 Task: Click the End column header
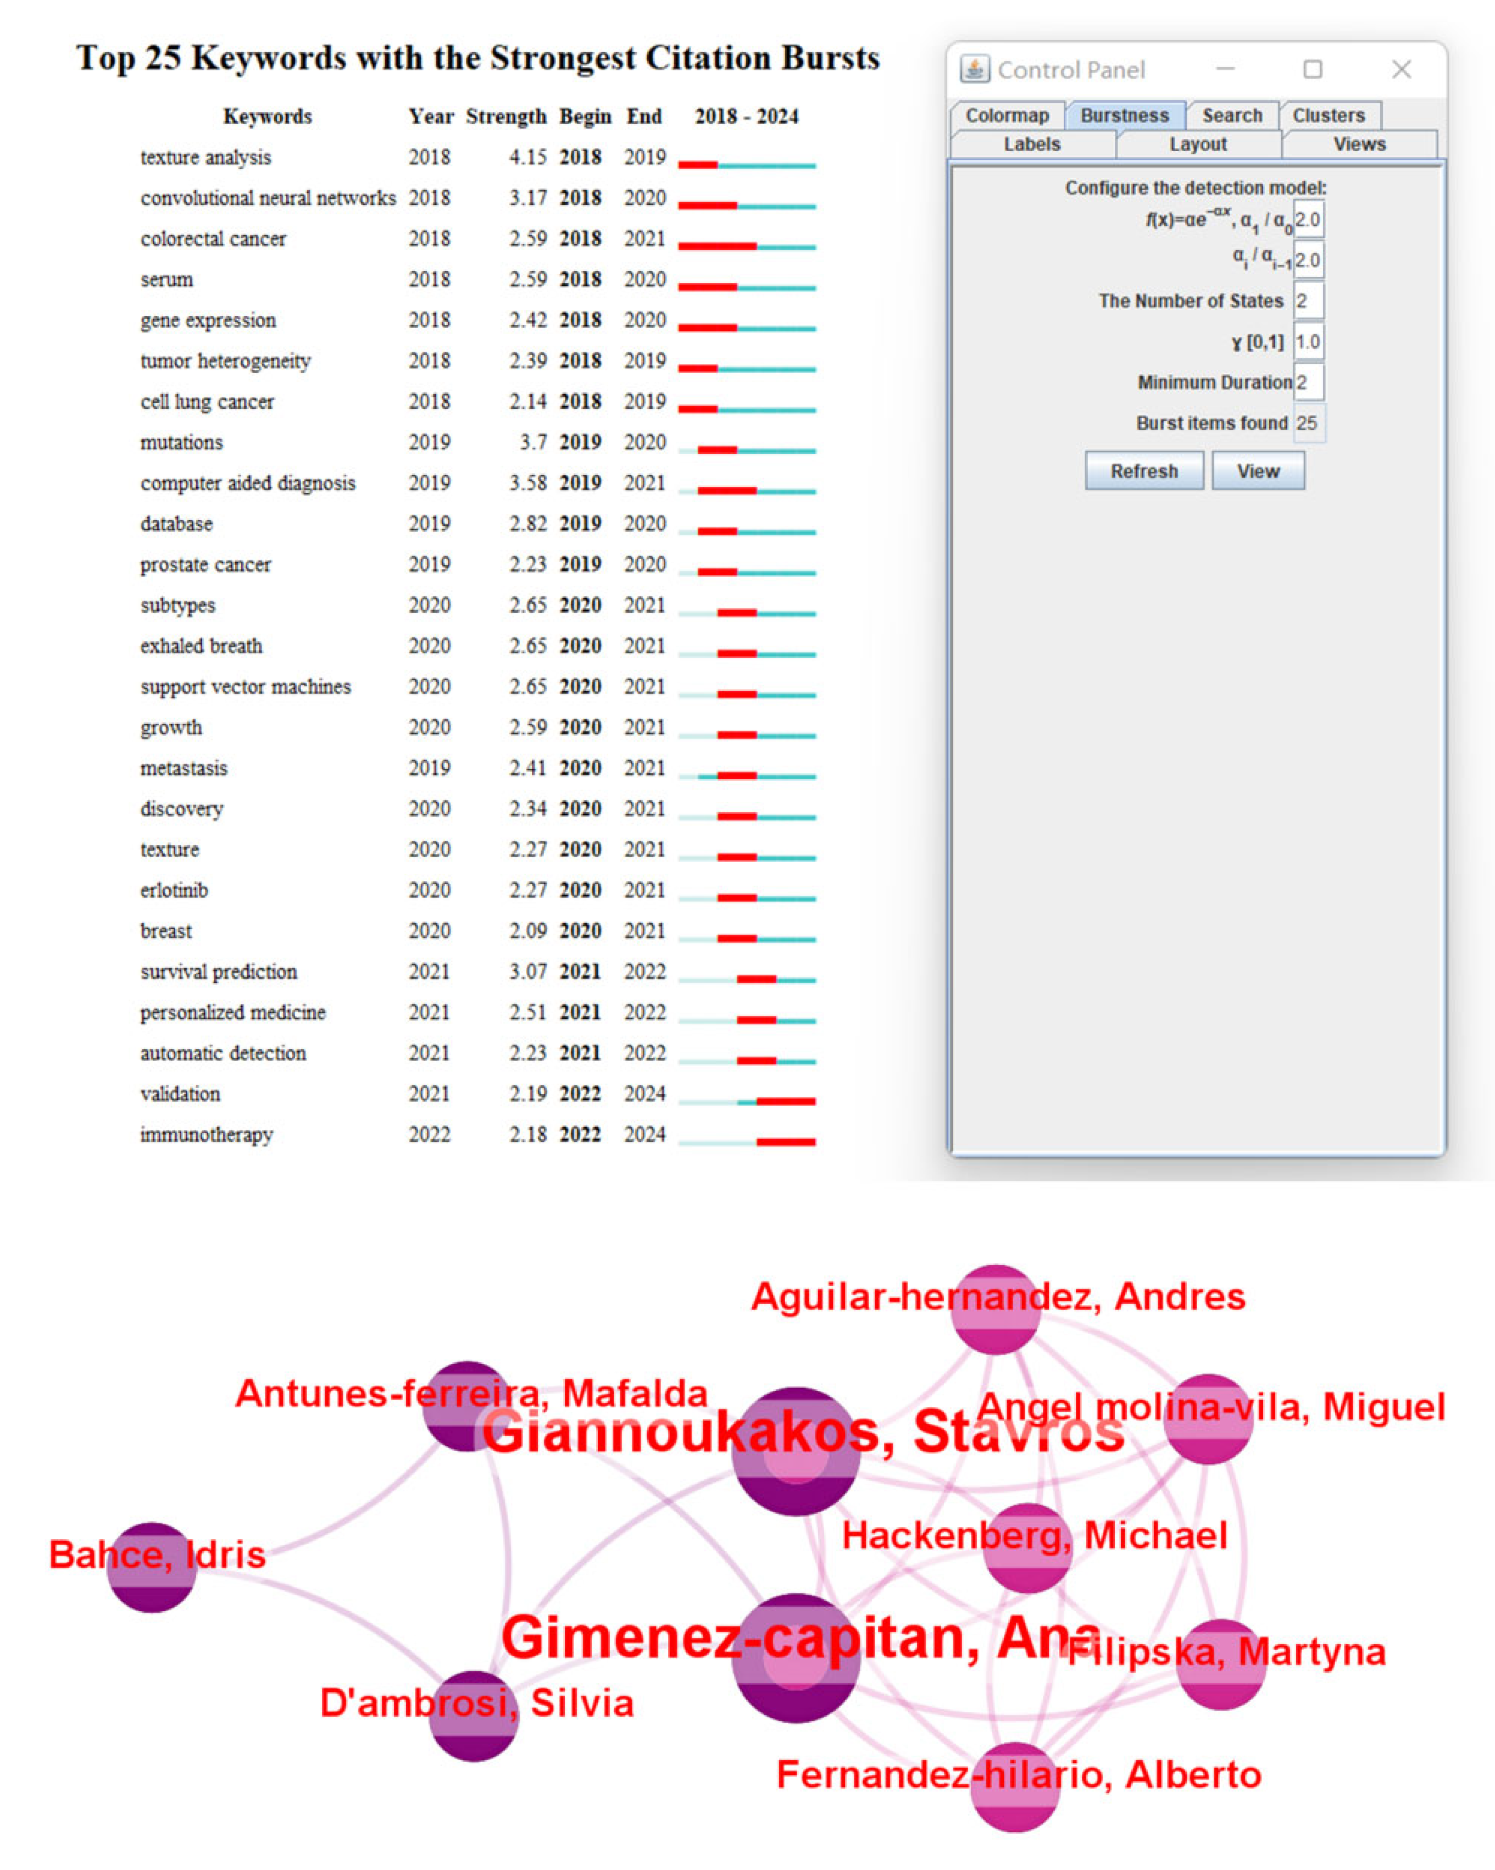[x=644, y=116]
